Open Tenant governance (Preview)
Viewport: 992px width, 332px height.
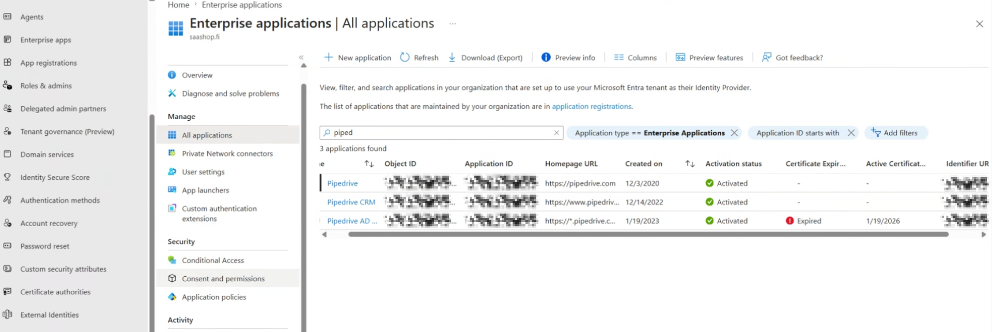coord(67,132)
